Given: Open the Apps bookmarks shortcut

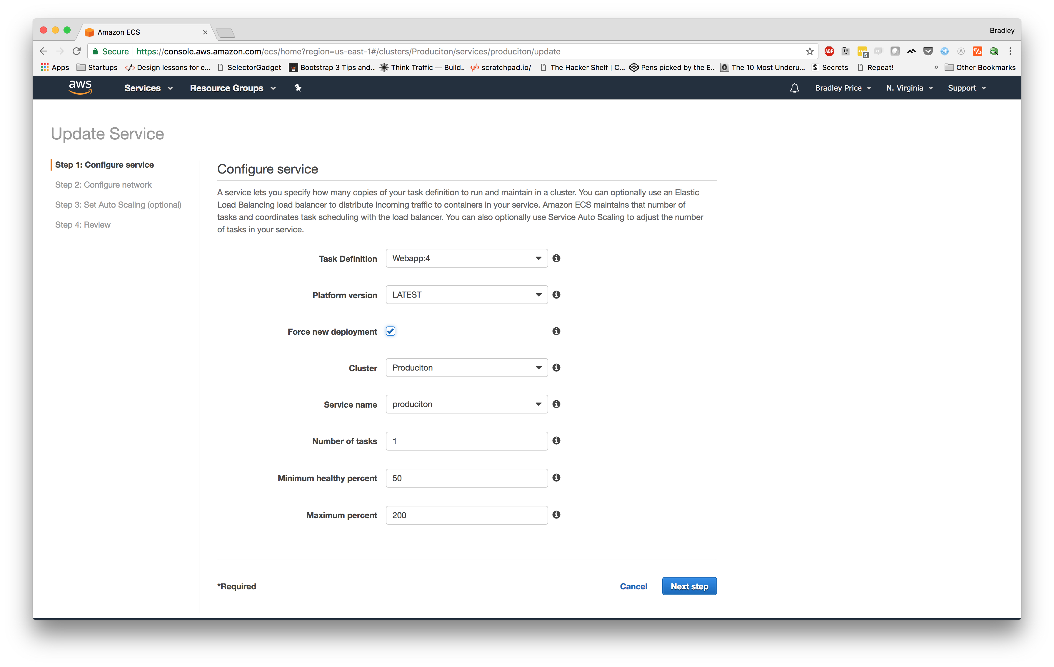Looking at the screenshot, I should (x=55, y=67).
